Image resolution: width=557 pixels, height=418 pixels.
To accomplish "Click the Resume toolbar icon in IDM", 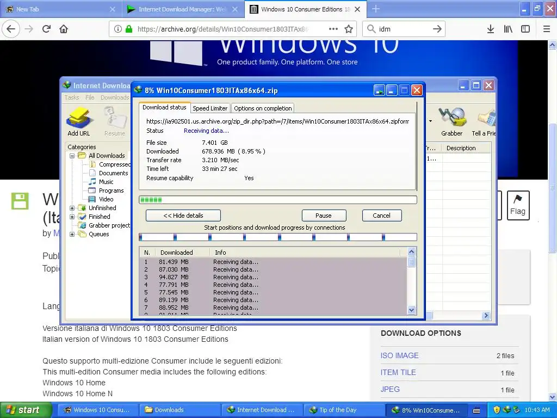I will (115, 122).
